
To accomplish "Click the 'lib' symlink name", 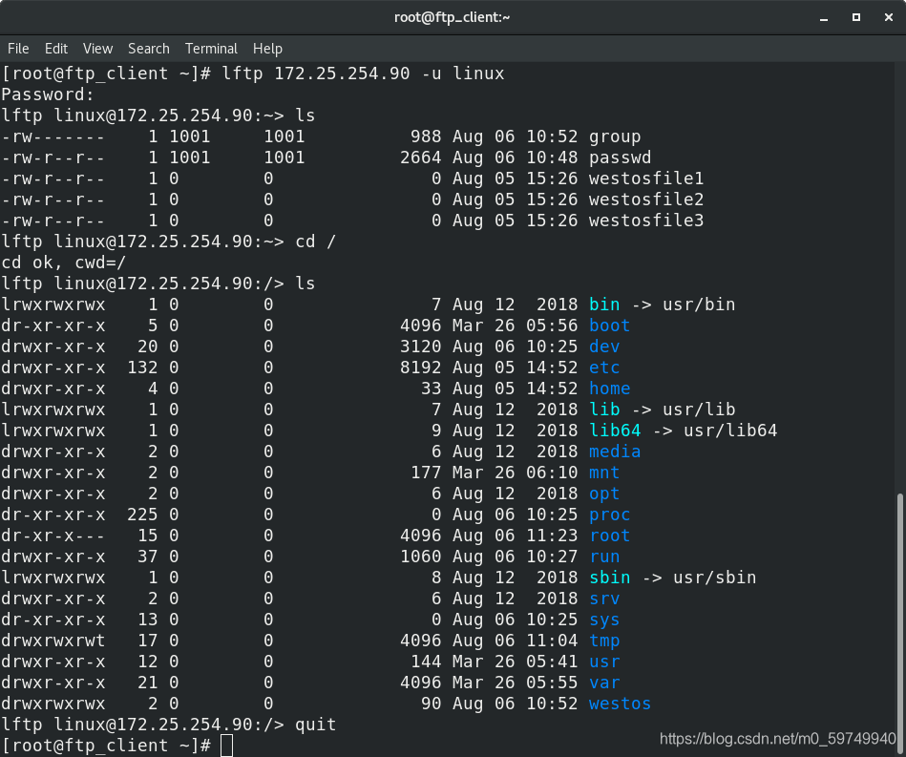I will click(x=604, y=410).
